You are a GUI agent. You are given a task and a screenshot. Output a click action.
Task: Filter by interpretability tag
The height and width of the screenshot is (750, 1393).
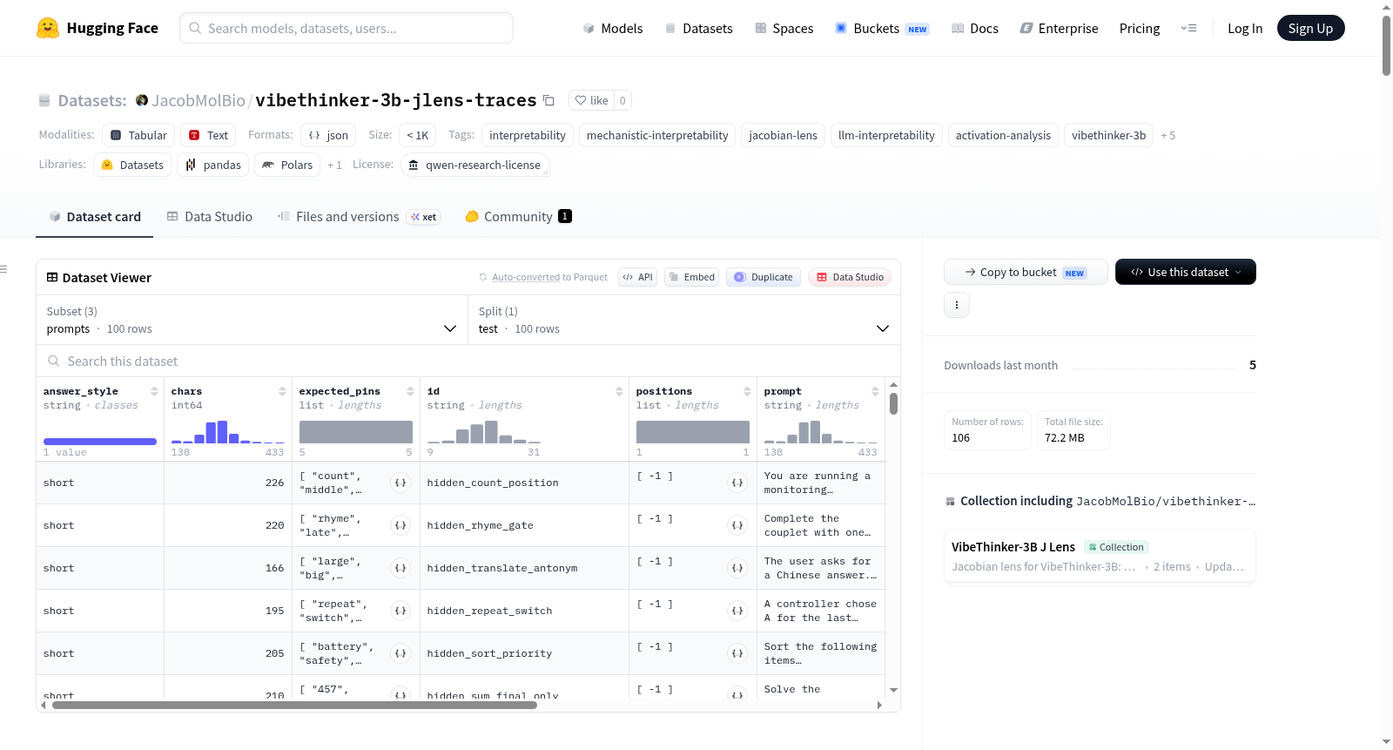[x=528, y=135]
